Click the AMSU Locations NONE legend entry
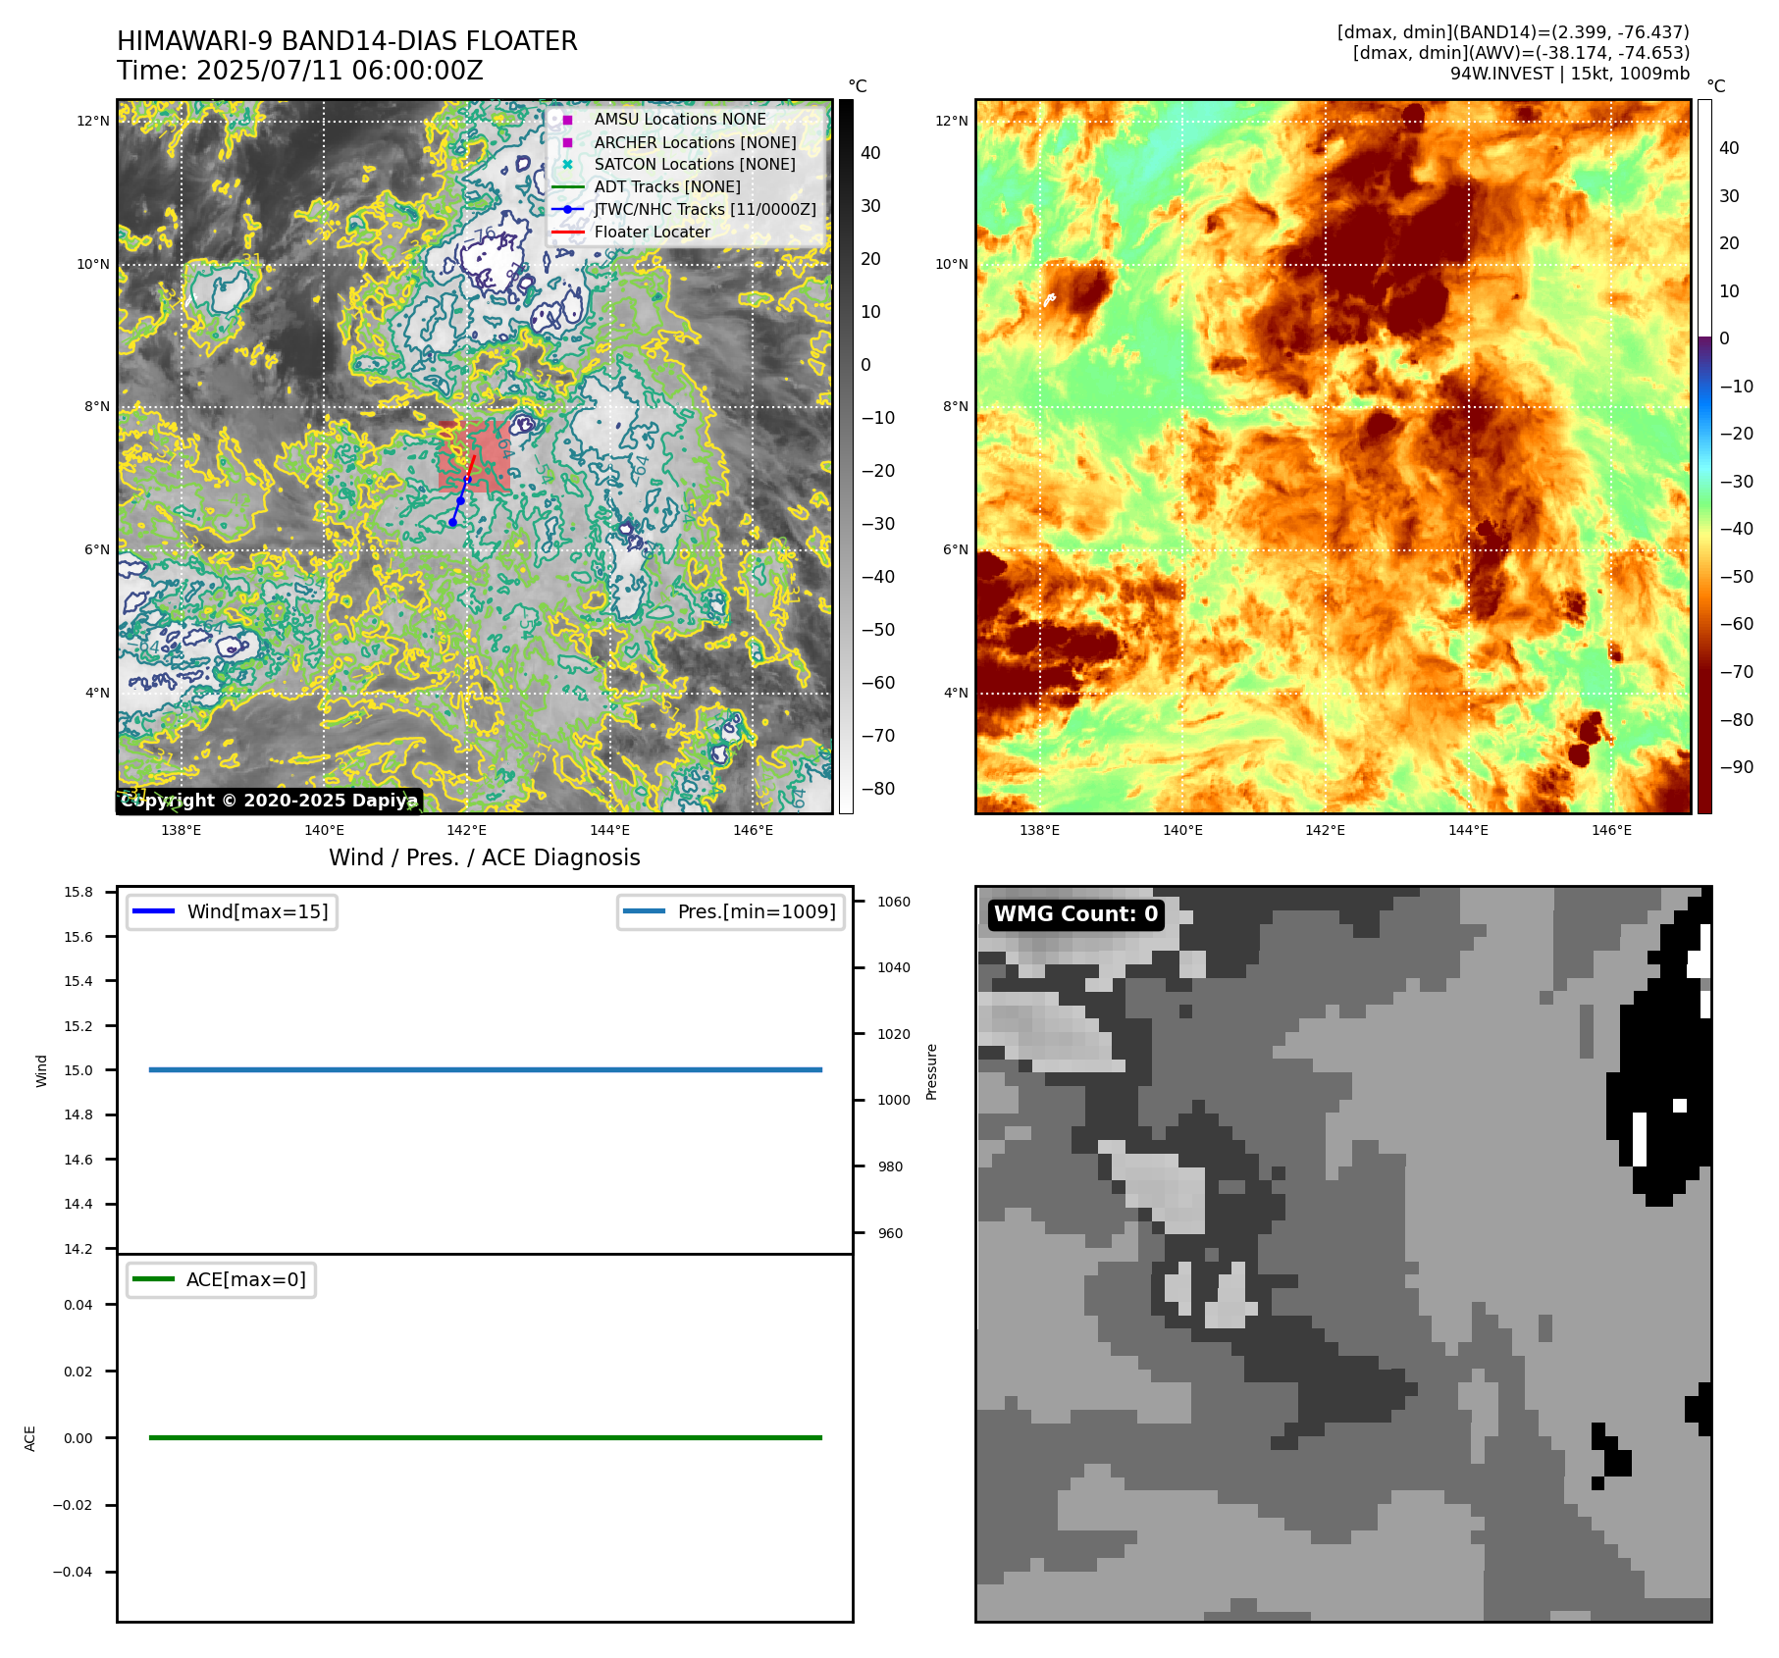The image size is (1779, 1658). coord(680,120)
